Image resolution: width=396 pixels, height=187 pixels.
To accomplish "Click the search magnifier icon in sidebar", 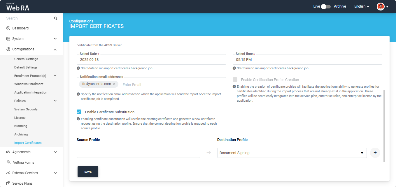I will [55, 18].
